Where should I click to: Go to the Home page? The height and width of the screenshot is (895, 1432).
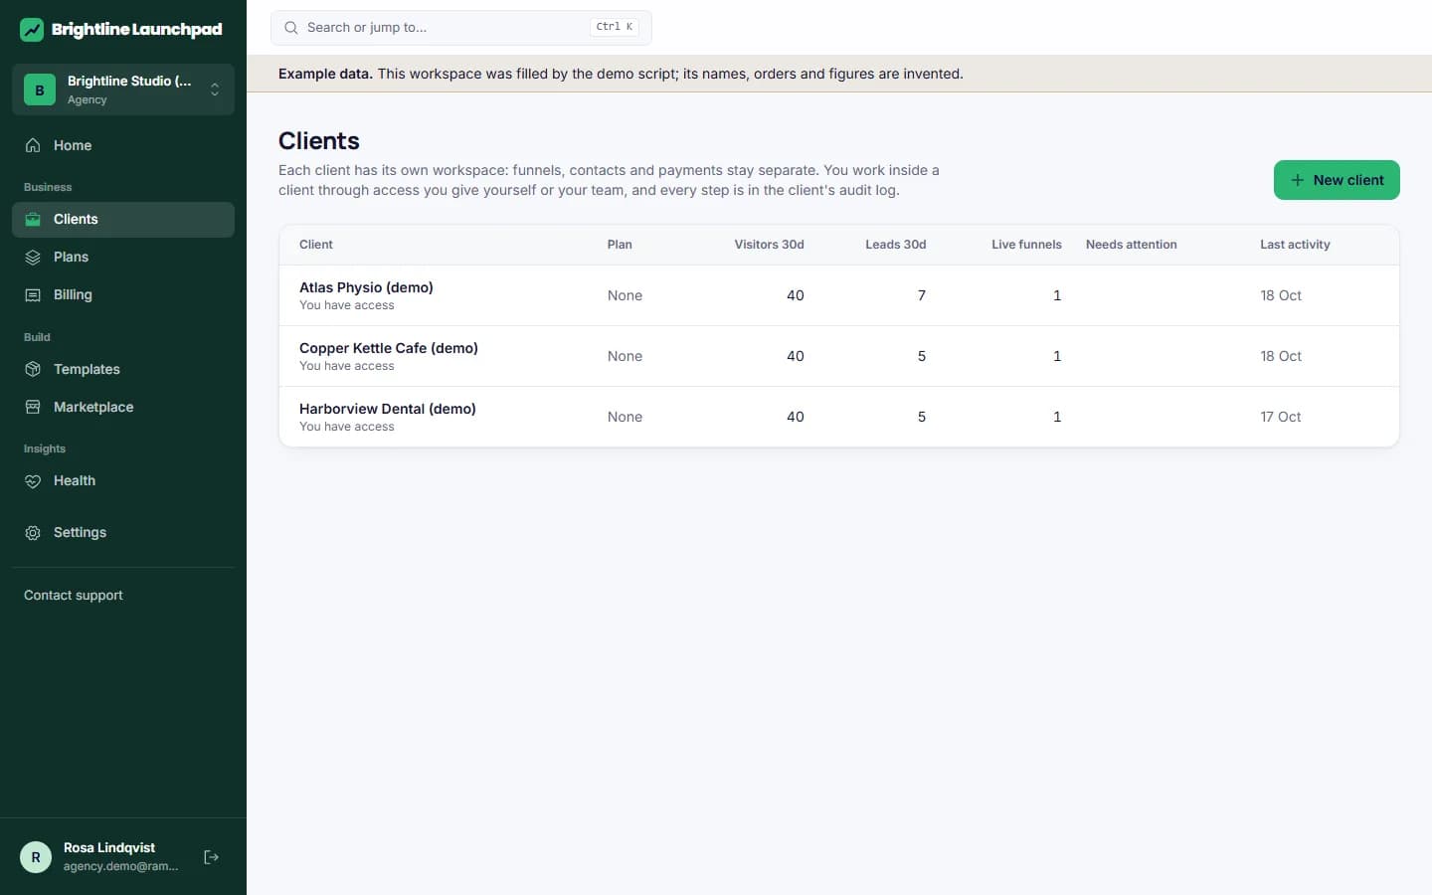[123, 145]
